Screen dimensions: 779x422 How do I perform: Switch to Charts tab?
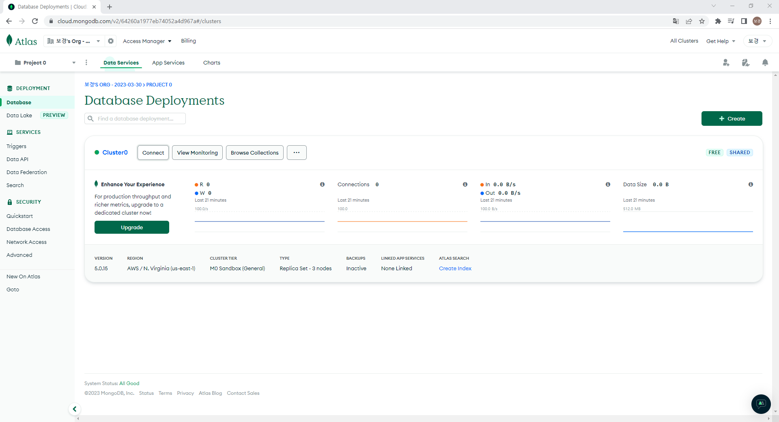(x=212, y=62)
